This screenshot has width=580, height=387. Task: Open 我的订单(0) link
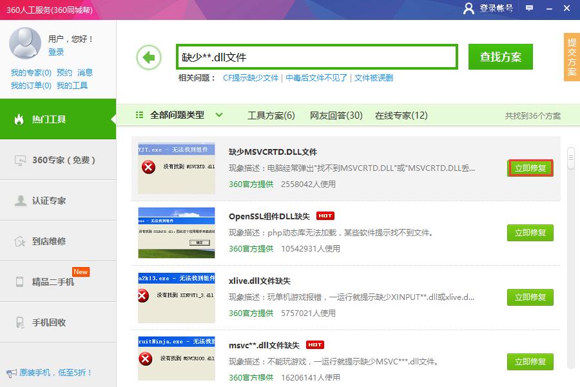[x=31, y=86]
